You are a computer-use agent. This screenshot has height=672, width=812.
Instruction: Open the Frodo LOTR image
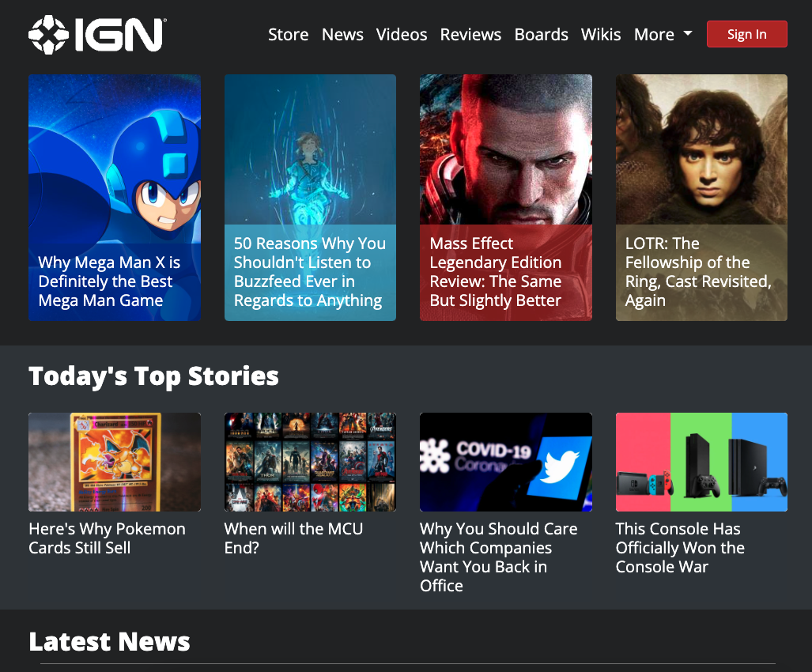pos(701,149)
